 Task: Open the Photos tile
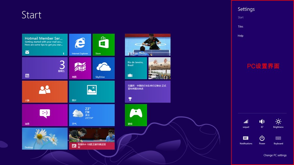point(92,92)
